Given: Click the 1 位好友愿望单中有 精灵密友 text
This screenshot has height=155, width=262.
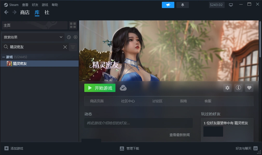Looking at the screenshot, I should [226, 123].
